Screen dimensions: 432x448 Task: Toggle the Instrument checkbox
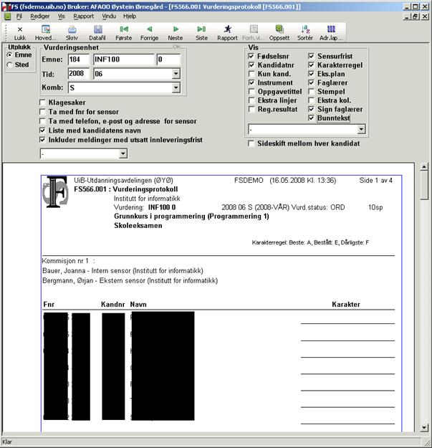tap(251, 83)
